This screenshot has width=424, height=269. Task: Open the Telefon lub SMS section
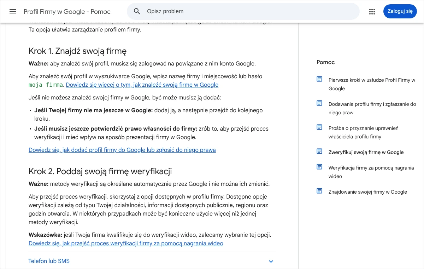(x=152, y=261)
